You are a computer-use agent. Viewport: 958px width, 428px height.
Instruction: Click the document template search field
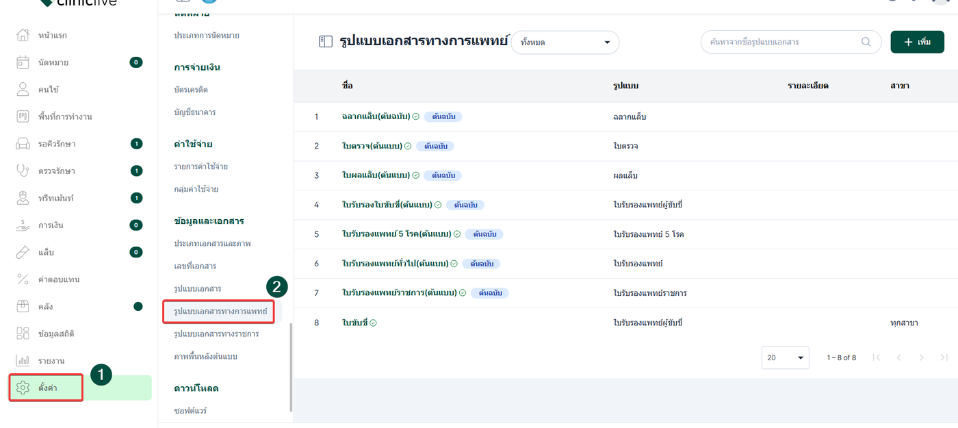click(x=780, y=42)
